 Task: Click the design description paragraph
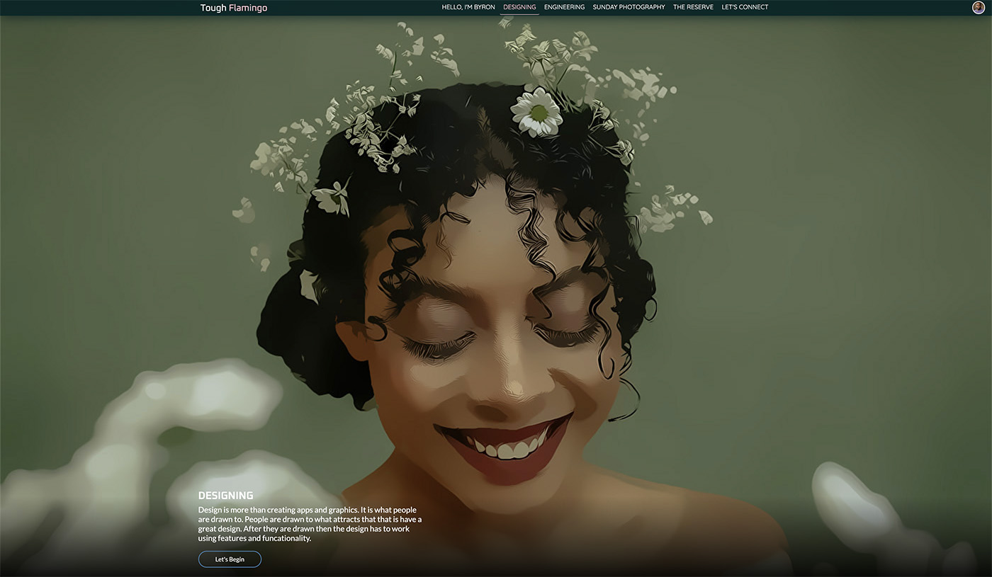[x=310, y=524]
